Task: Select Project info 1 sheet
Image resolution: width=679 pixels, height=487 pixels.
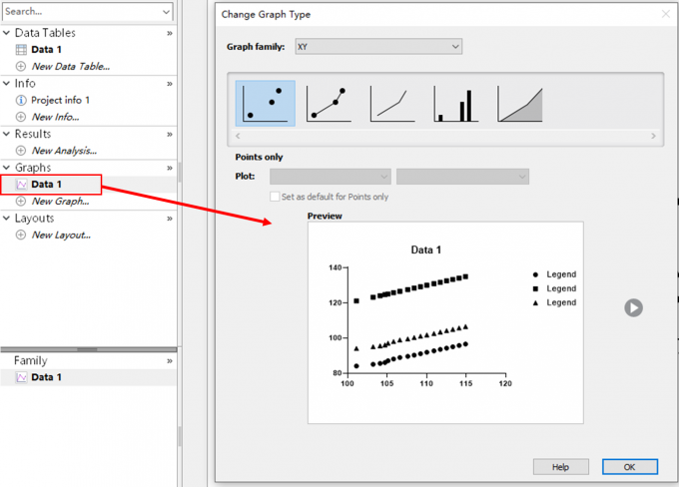Action: 60,100
